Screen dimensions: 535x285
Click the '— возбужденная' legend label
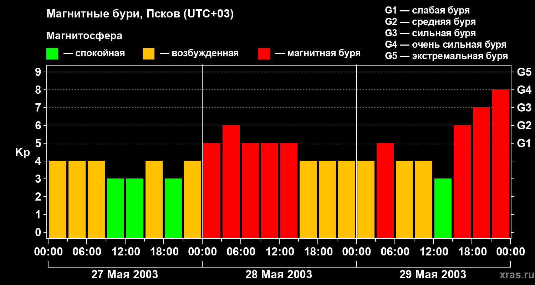[199, 53]
